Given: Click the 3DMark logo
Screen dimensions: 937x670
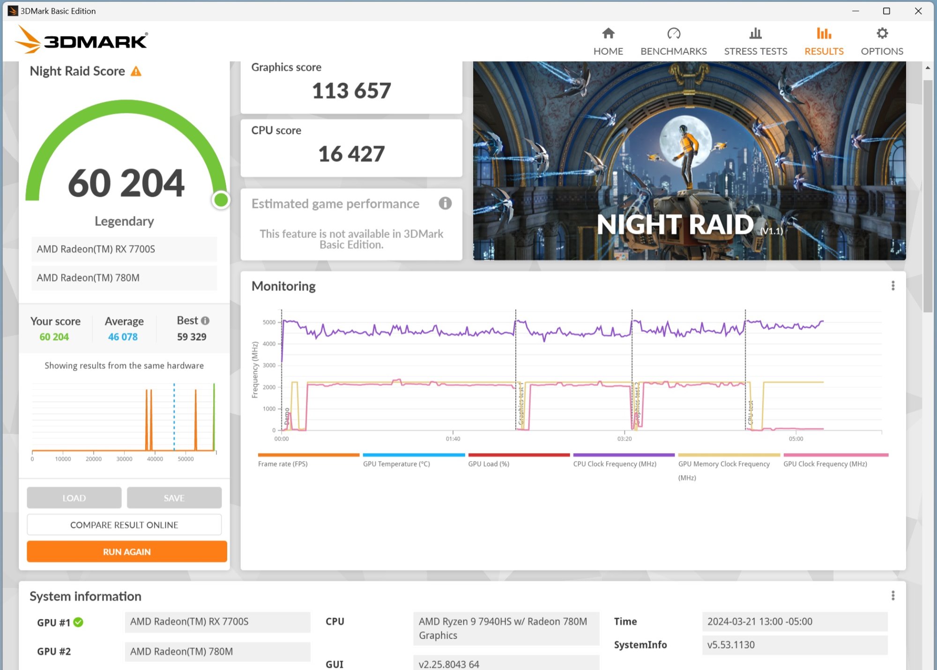Looking at the screenshot, I should click(x=82, y=40).
